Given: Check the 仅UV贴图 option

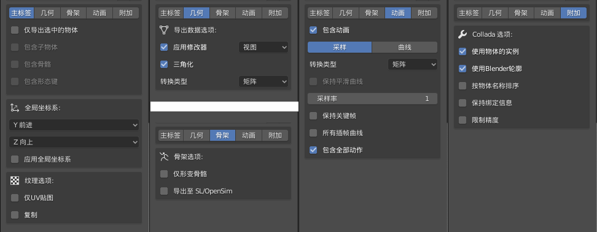Looking at the screenshot, I should [x=15, y=198].
